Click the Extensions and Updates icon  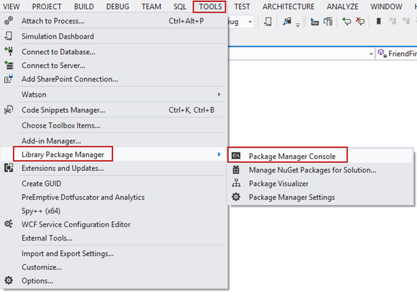[x=9, y=168]
